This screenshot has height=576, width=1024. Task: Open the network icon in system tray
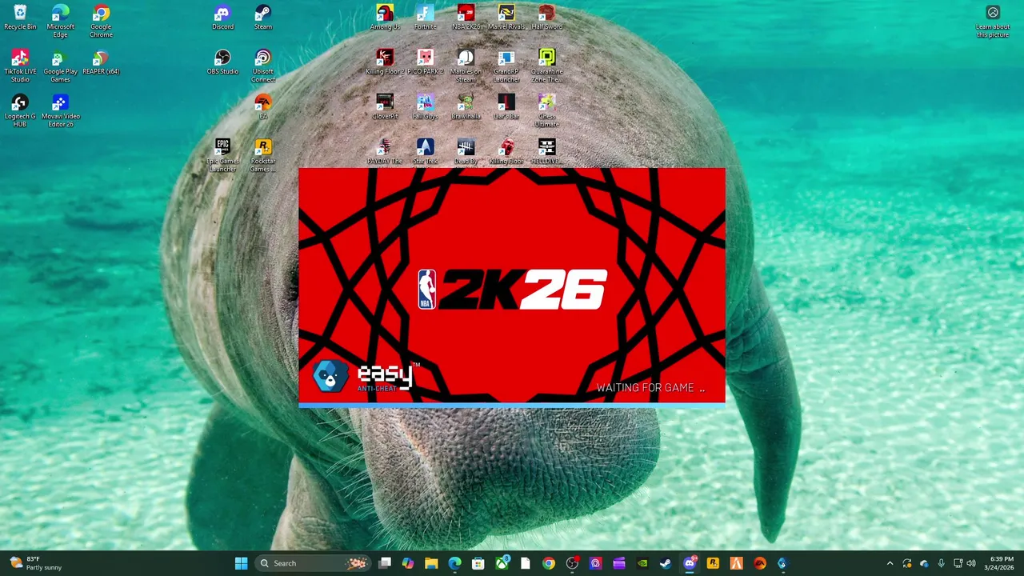click(958, 563)
